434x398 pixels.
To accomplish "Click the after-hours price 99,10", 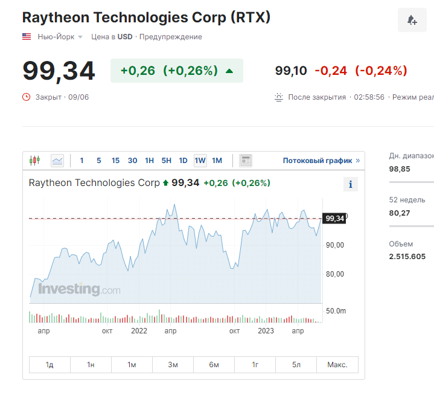I will pyautogui.click(x=291, y=71).
